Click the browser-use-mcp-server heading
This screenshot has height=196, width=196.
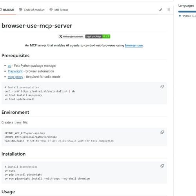click(x=37, y=25)
